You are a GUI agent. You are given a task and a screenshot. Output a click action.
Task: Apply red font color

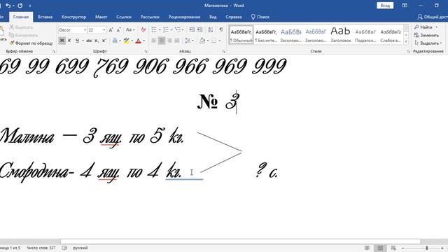[x=139, y=41]
